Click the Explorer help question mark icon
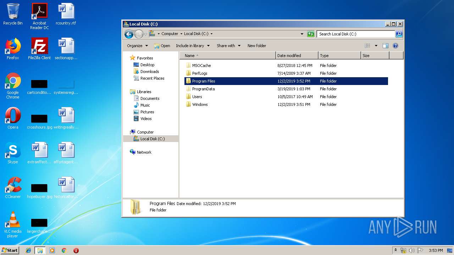This screenshot has width=454, height=255. (x=395, y=46)
